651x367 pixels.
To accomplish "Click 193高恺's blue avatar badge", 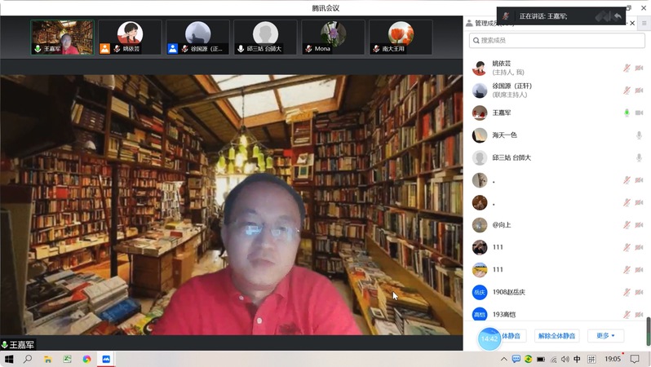I will click(x=480, y=314).
